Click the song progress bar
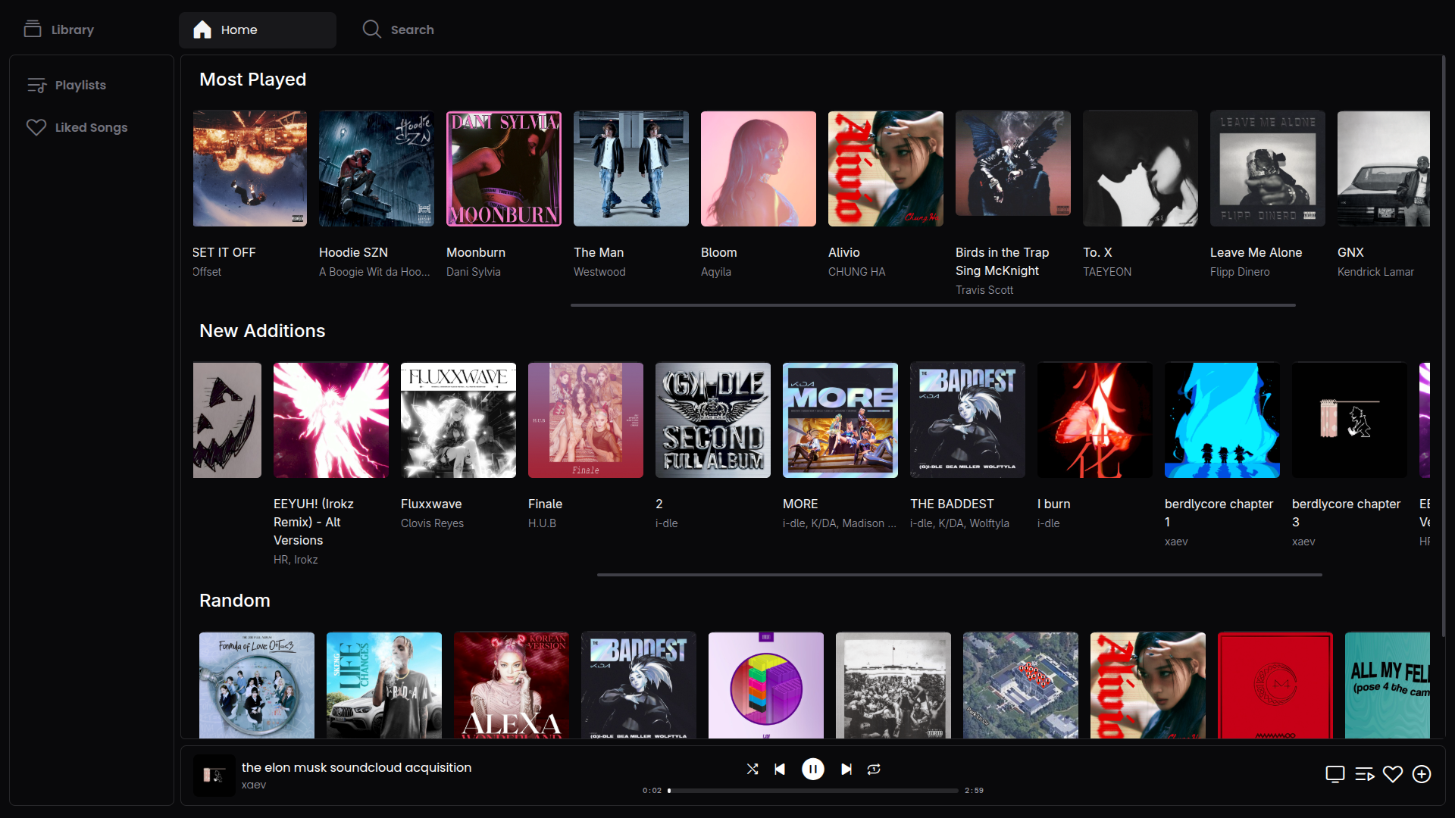This screenshot has height=818, width=1455. (812, 791)
